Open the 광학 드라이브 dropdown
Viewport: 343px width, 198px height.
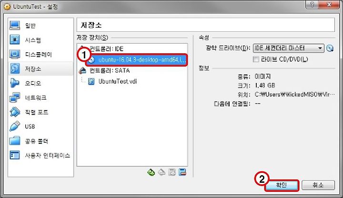pos(288,48)
